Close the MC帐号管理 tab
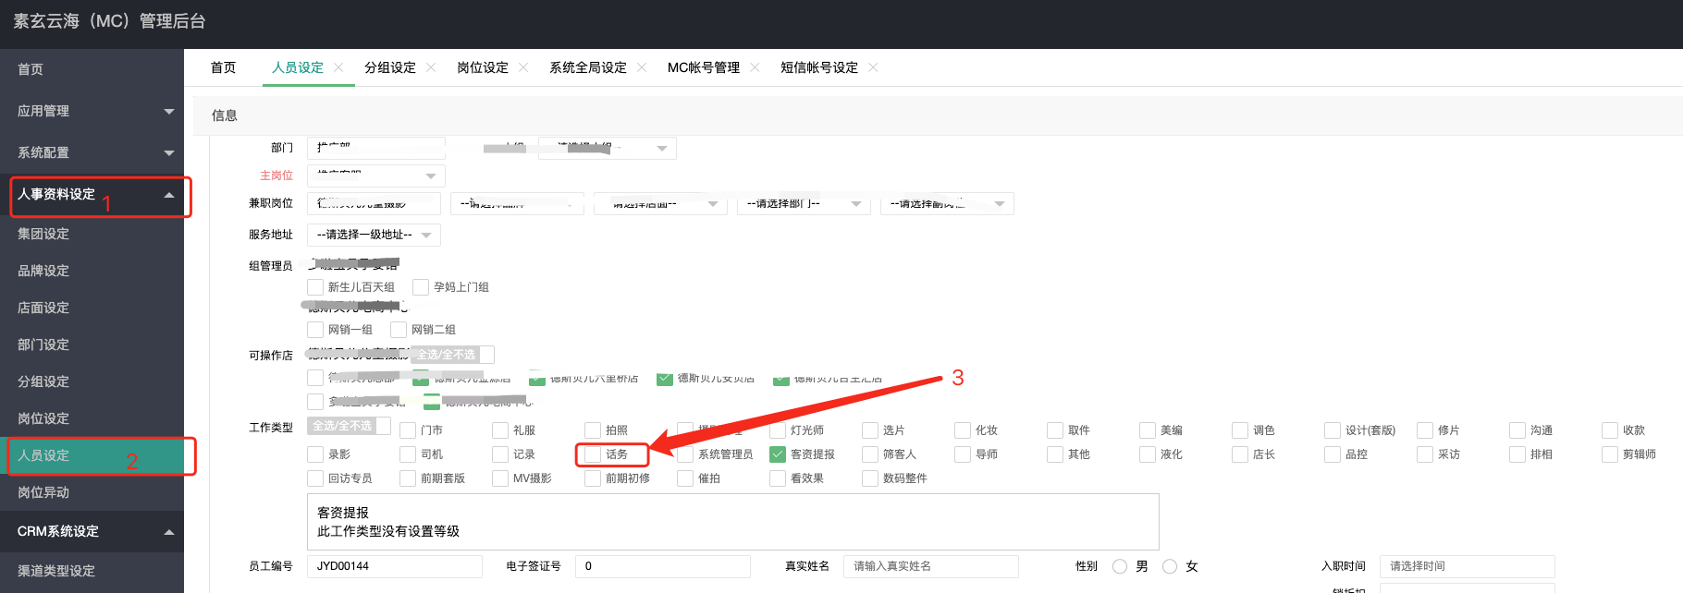This screenshot has height=593, width=1683. [755, 67]
